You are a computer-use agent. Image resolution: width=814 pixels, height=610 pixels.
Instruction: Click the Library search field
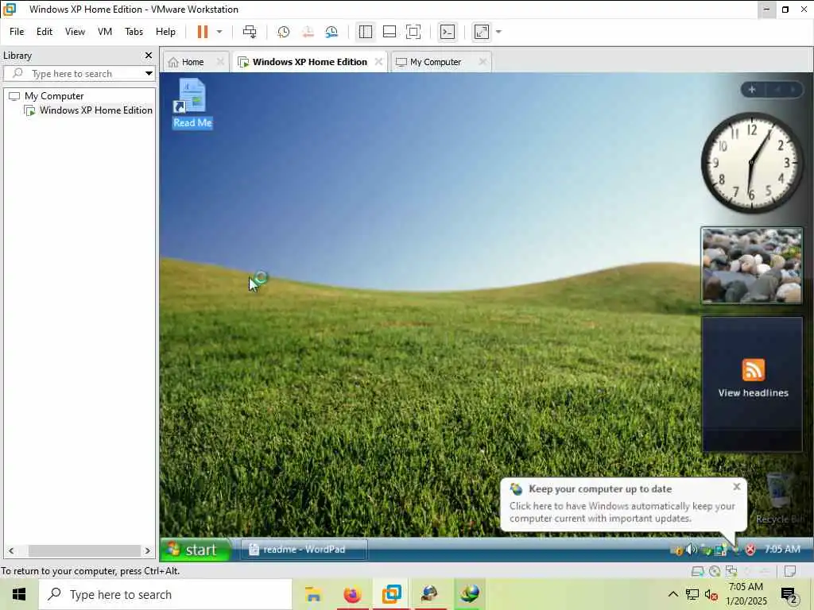pyautogui.click(x=72, y=74)
